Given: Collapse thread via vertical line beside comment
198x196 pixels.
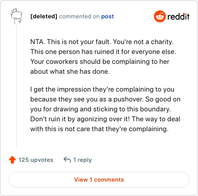Looking at the screenshot, I should pyautogui.click(x=16, y=86).
